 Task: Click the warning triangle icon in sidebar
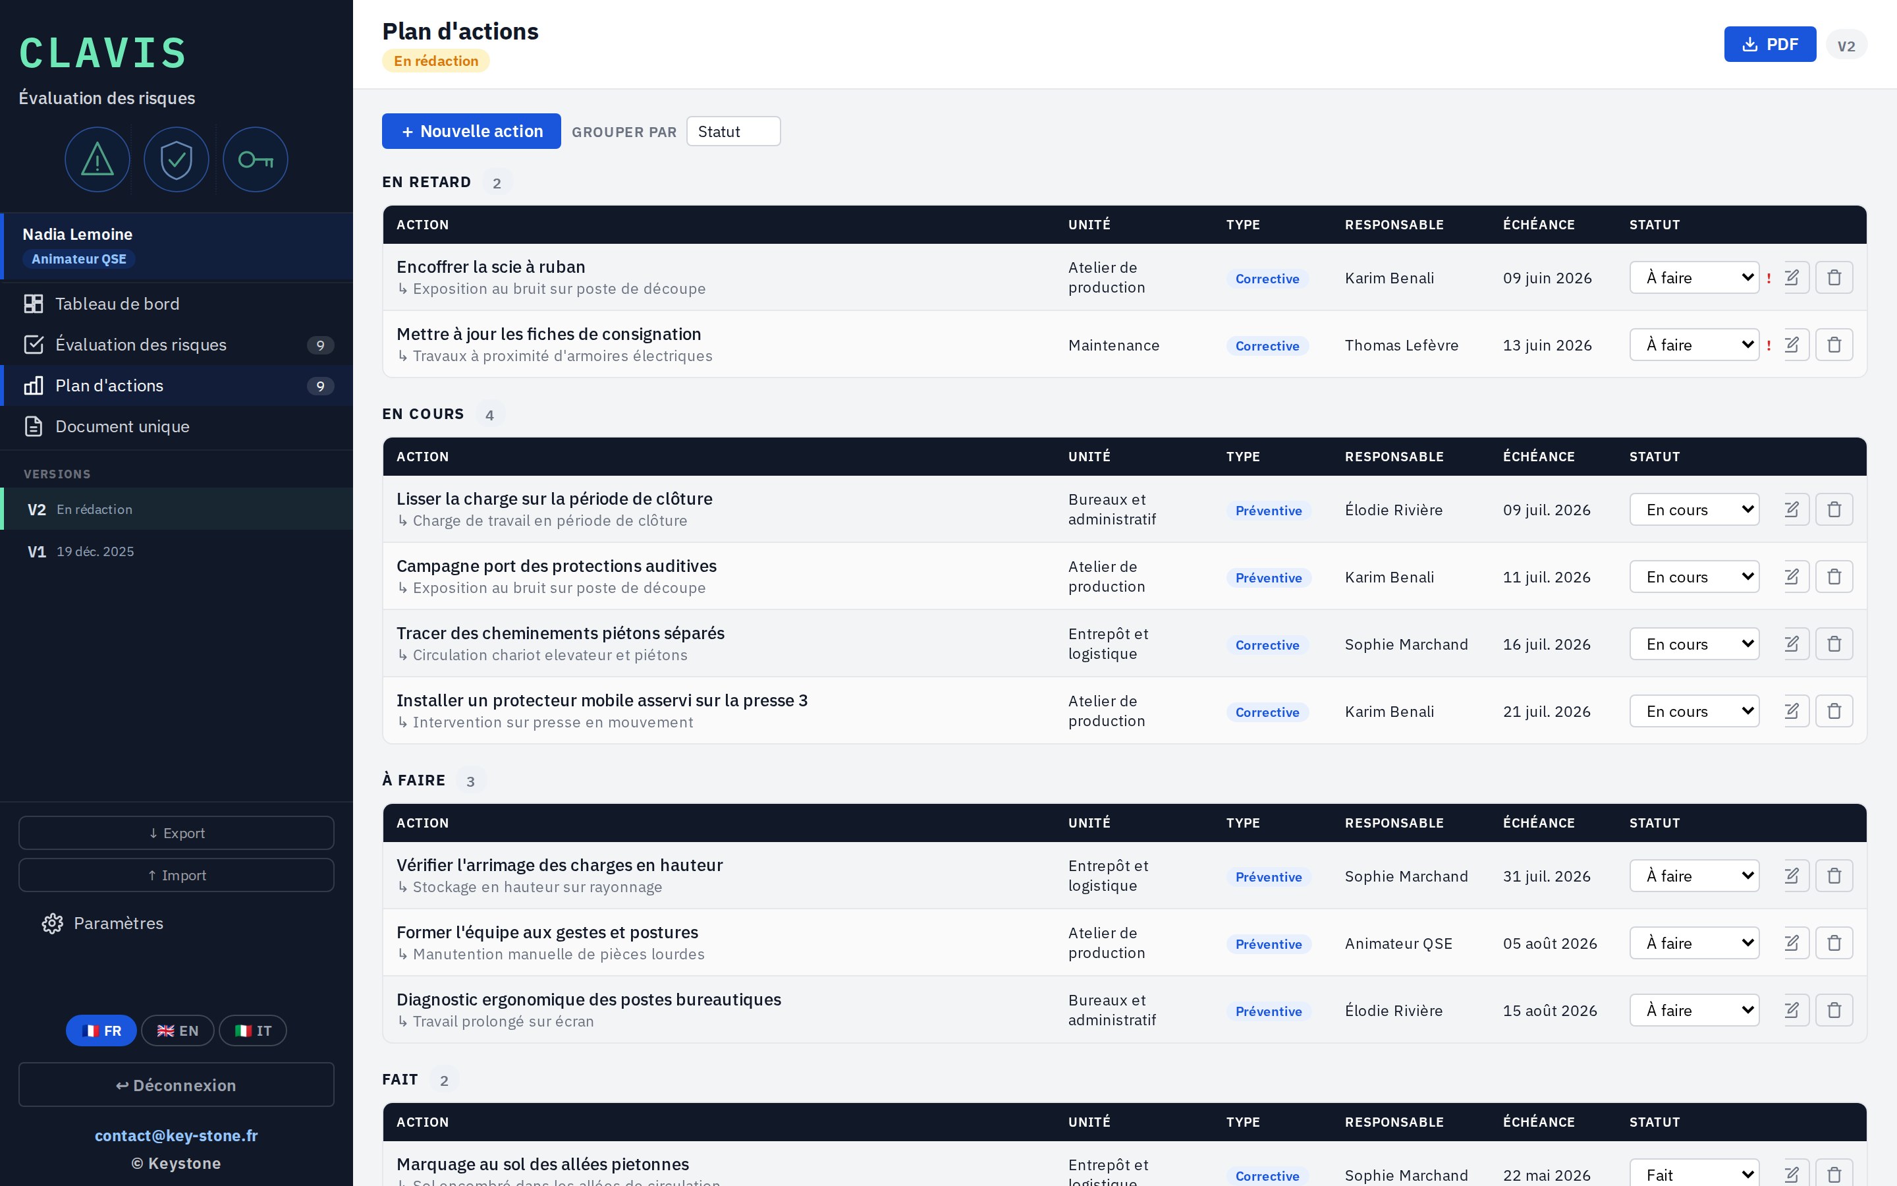click(97, 160)
